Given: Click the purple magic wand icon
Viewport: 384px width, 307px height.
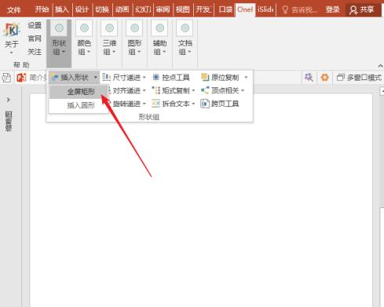Looking at the screenshot, I should tap(309, 78).
